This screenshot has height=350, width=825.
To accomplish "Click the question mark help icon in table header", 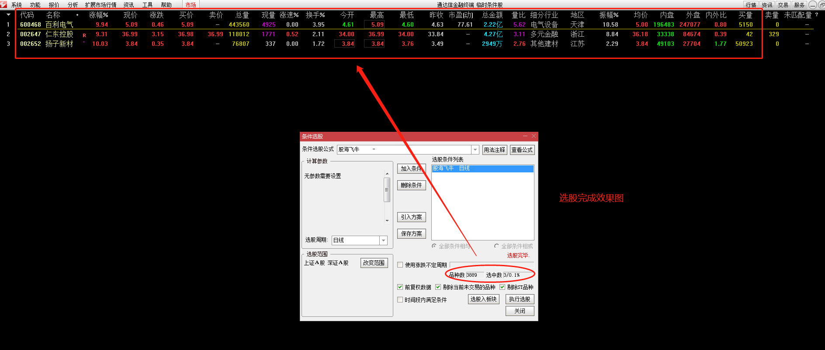I will [817, 15].
